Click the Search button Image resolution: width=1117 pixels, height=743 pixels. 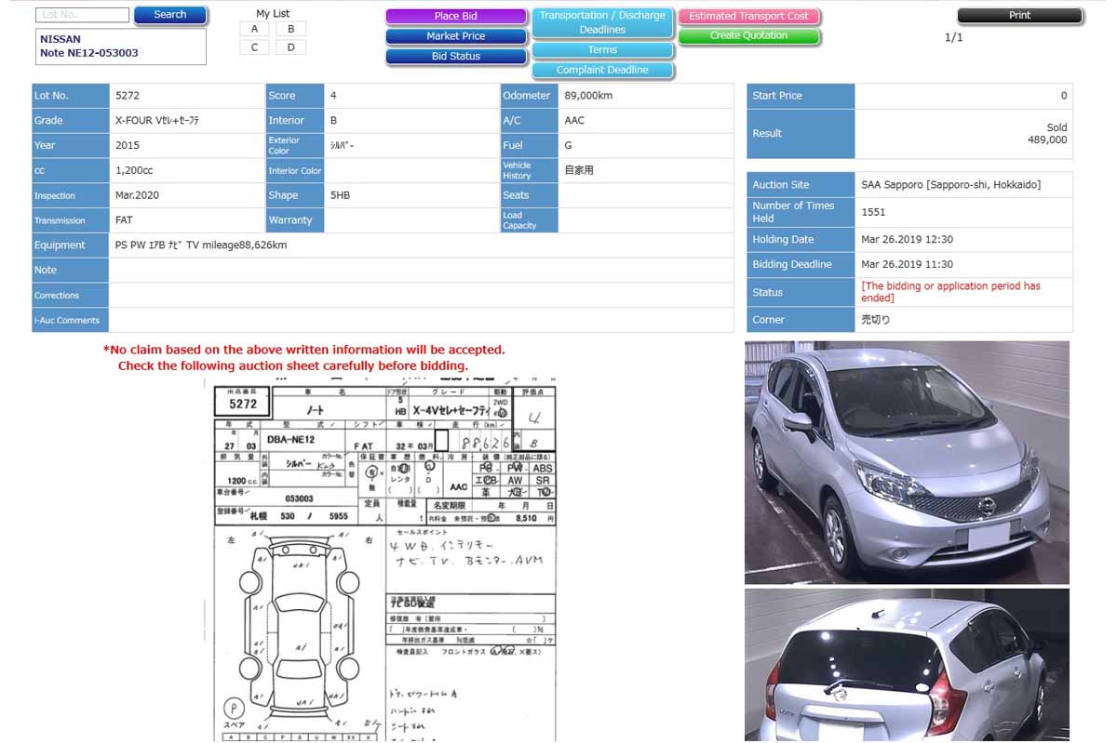(170, 15)
